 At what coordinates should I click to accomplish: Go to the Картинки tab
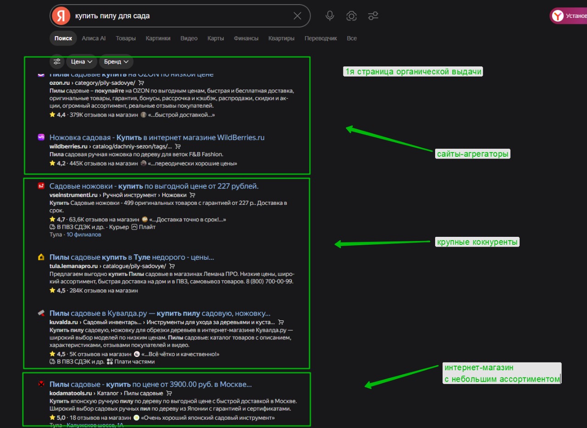158,38
